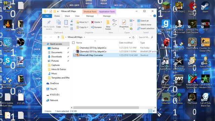Image resolution: width=215 pixels, height=121 pixels.
Task: Select Quick access in navigation pane
Action: tap(56, 44)
